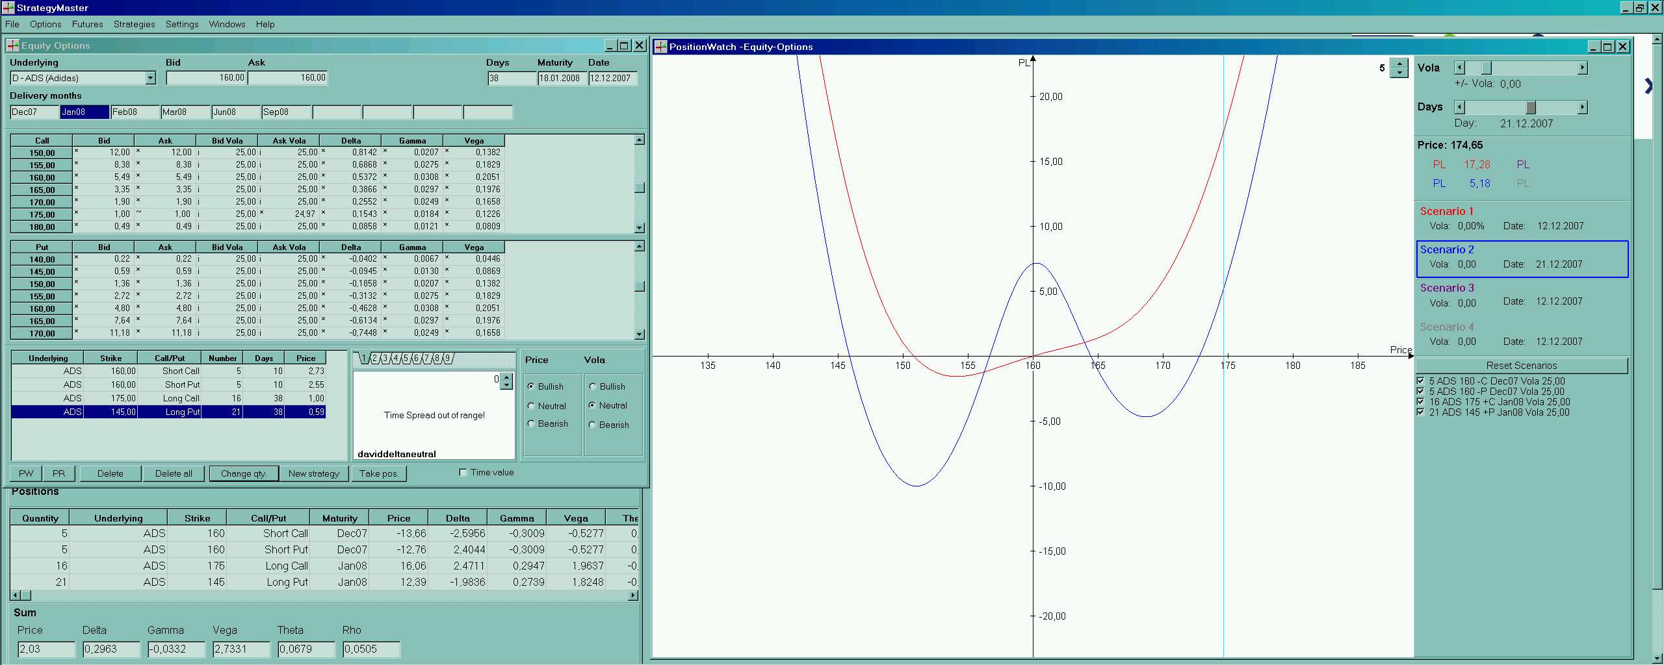Open the Strategies menu

click(134, 24)
